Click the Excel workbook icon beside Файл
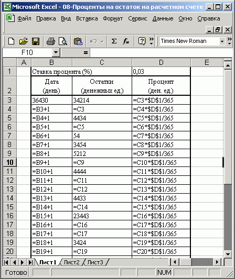Viewport: 235px width, 279px height. tap(10, 18)
